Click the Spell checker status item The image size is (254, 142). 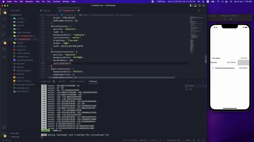tap(187, 140)
